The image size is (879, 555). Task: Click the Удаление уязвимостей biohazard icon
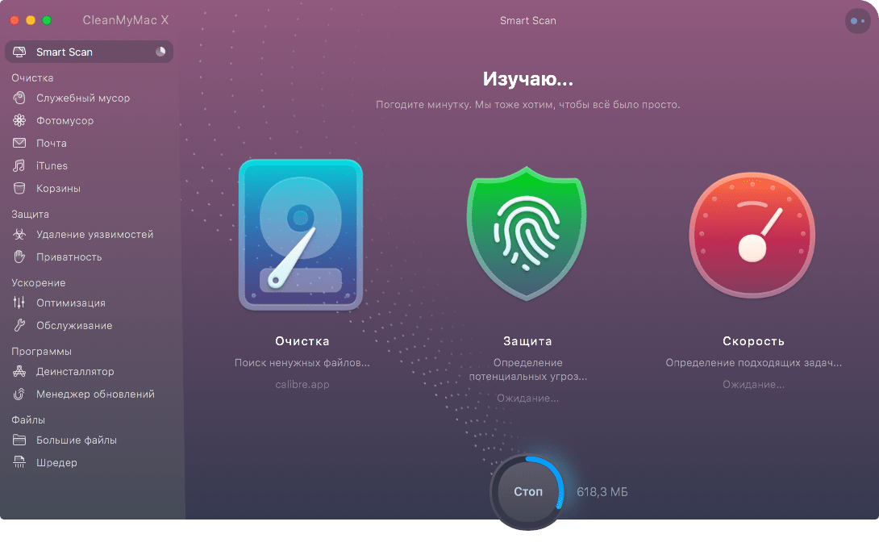[19, 234]
